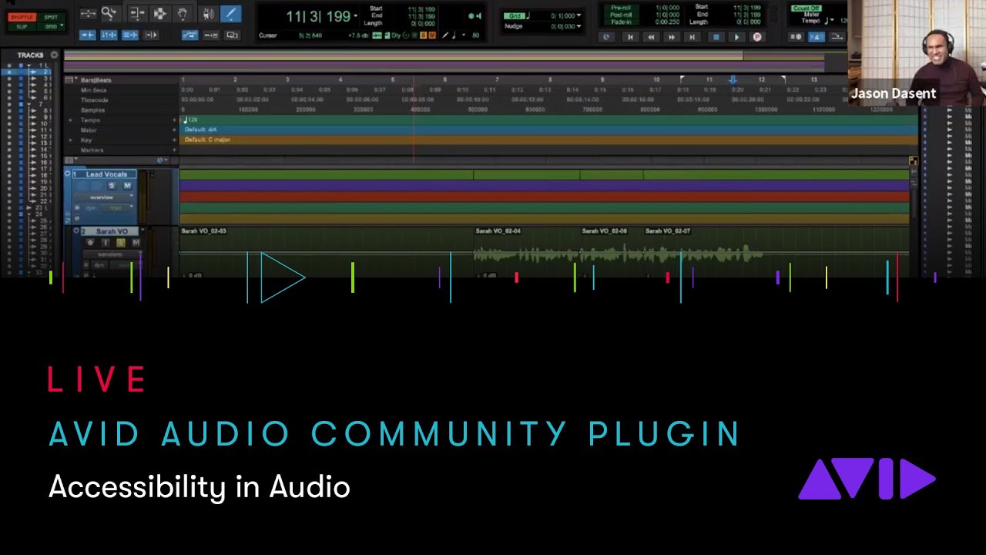Enable SPOT edit mode
The width and height of the screenshot is (986, 555).
point(51,17)
